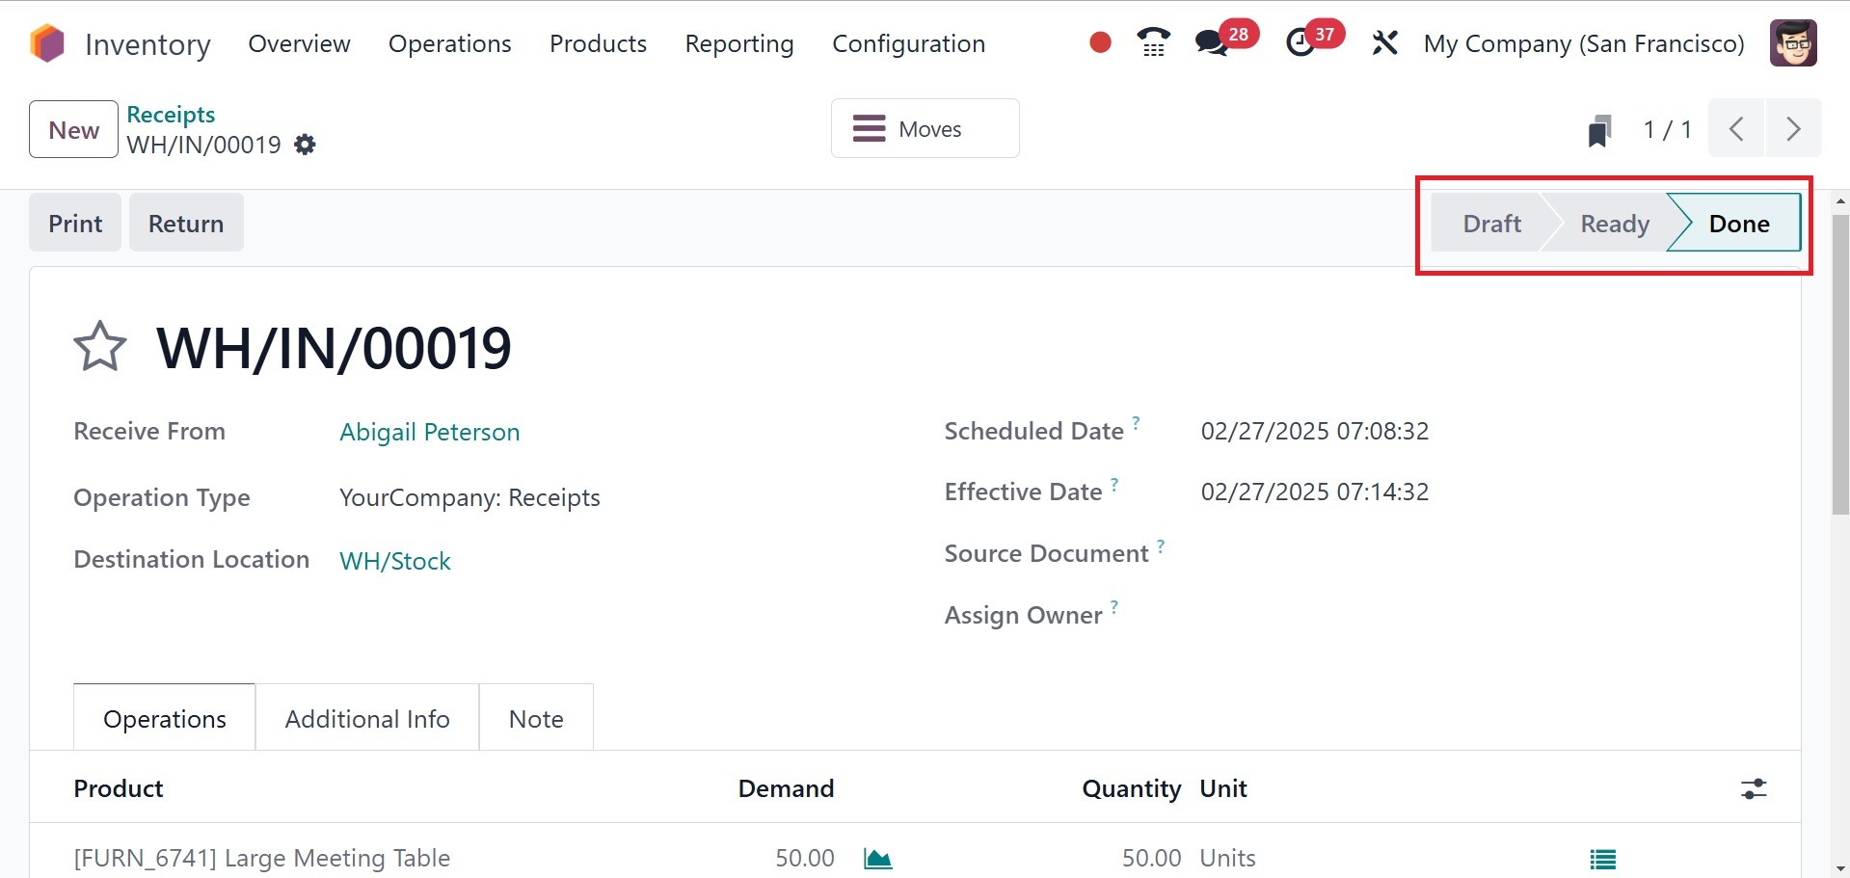Go to the next record arrow
Screen dimensions: 1850x878
1793,129
